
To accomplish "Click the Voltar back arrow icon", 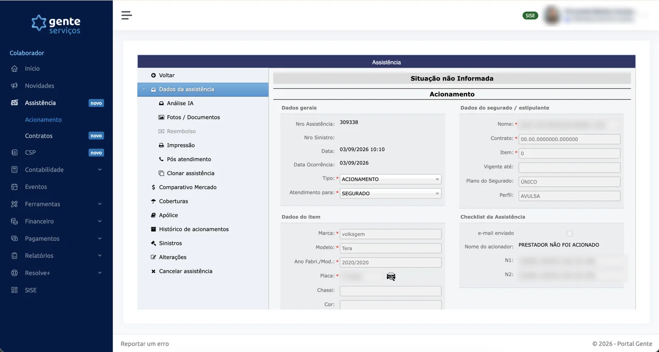I will tap(154, 75).
